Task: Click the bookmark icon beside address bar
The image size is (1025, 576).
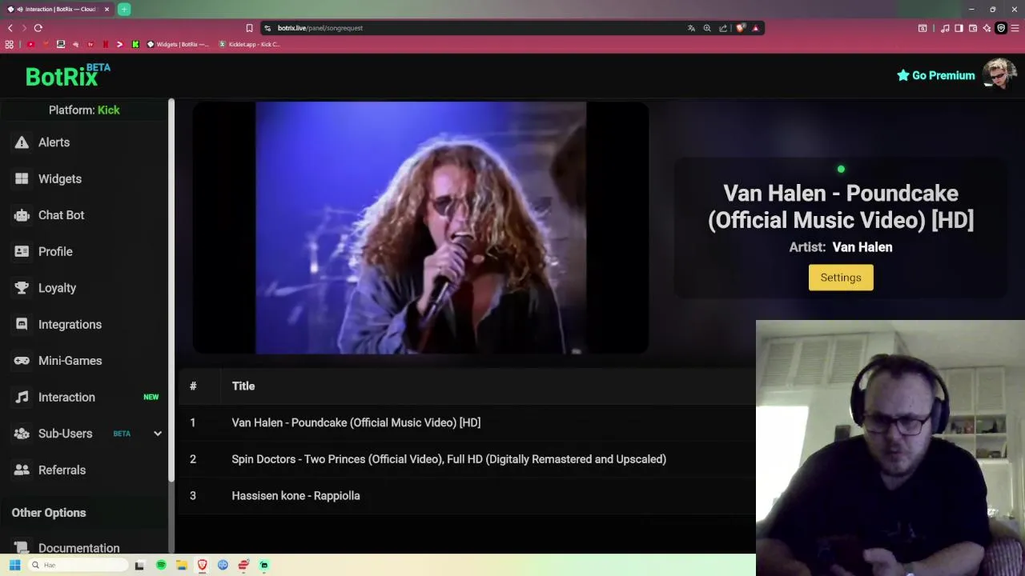Action: click(249, 28)
